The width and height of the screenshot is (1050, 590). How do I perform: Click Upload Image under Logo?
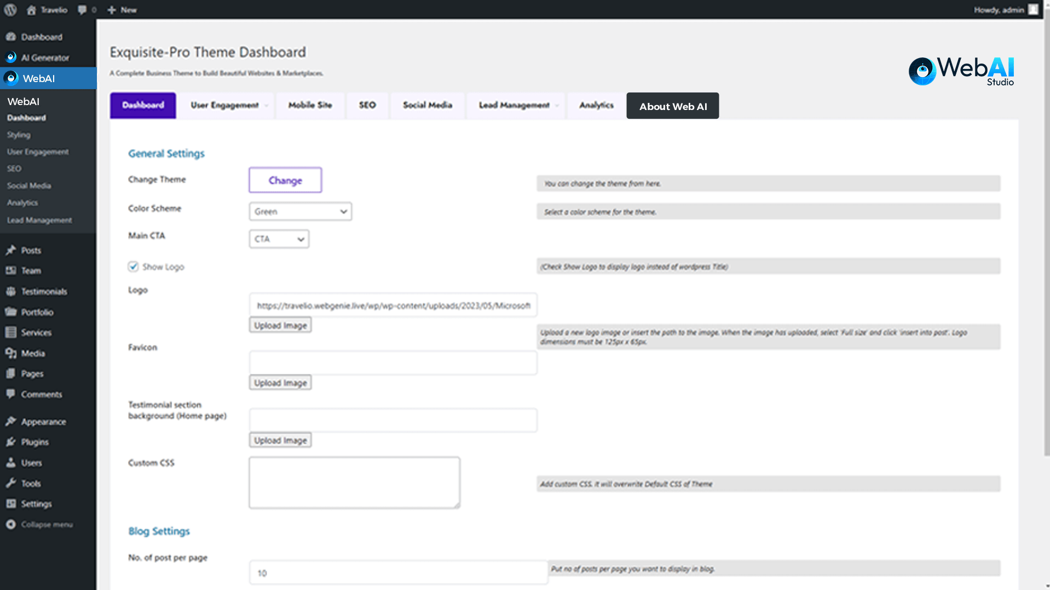coord(280,325)
